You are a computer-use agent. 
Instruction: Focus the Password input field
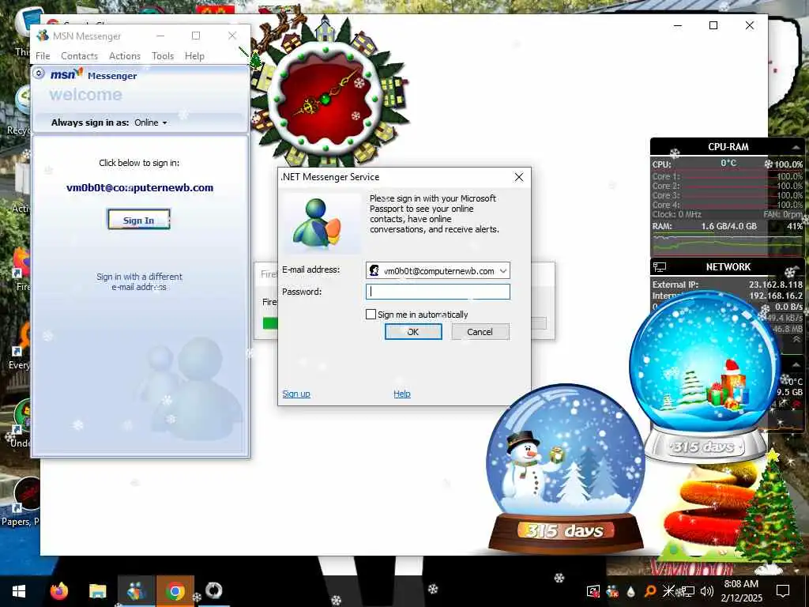tap(438, 292)
